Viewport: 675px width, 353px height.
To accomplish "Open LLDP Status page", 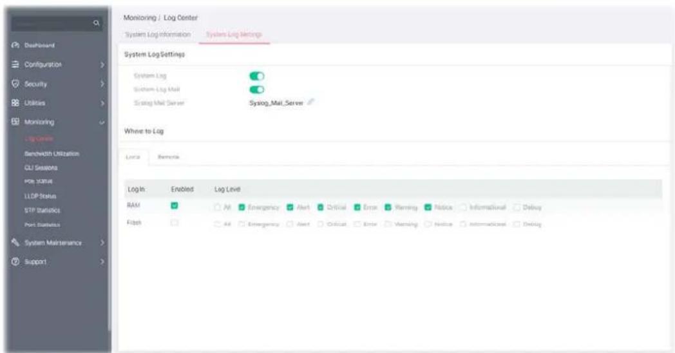I will [41, 196].
